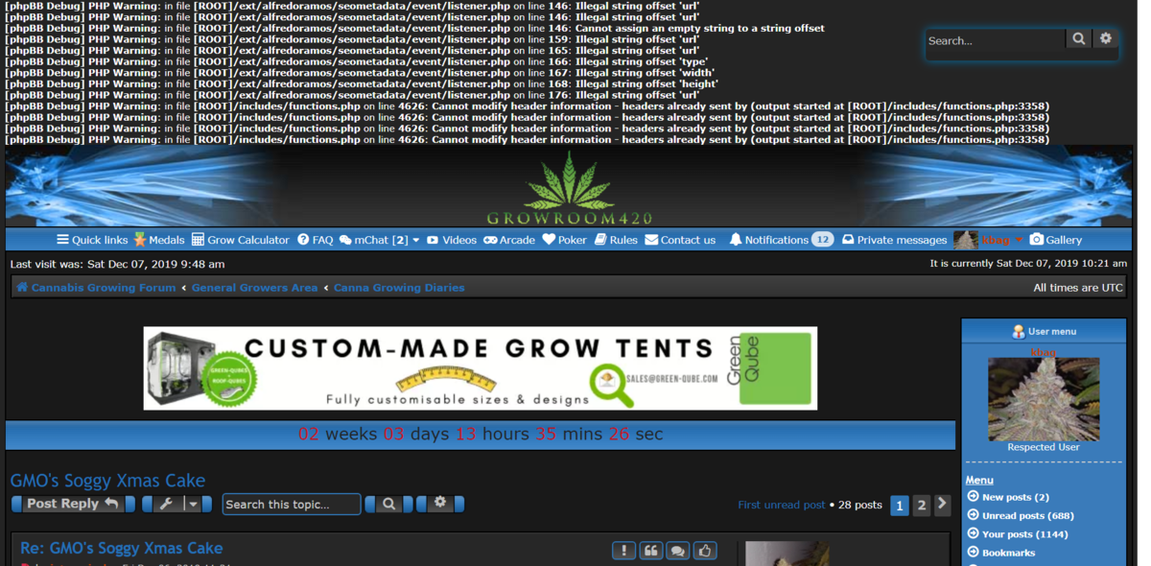Open the Grow Calculator page

(x=240, y=240)
